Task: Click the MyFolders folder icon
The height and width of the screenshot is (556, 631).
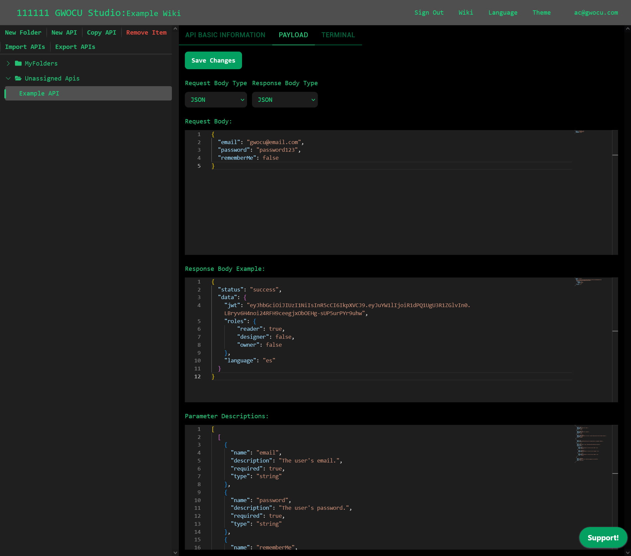Action: 18,63
